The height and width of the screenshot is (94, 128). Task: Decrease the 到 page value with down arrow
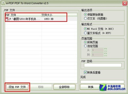[105, 56]
